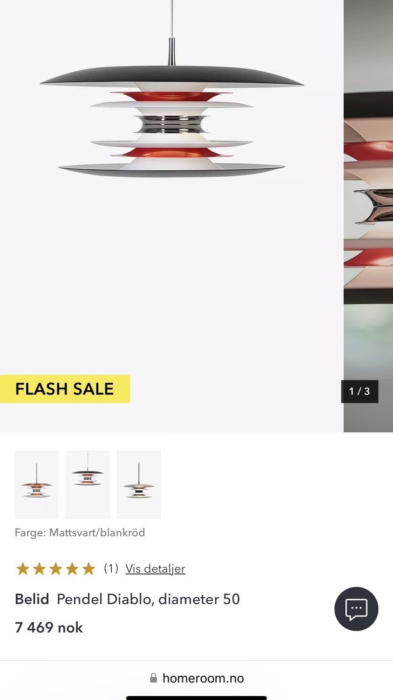Click the Farge: Mattsvart/blankröd label
Image resolution: width=393 pixels, height=700 pixels.
(80, 532)
